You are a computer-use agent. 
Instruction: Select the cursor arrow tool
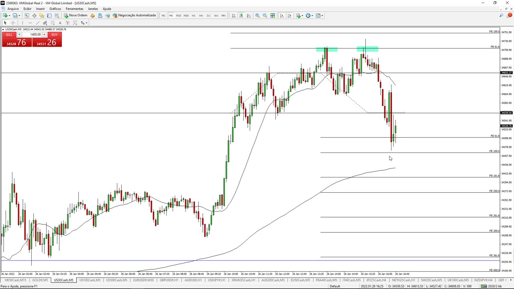click(5, 23)
